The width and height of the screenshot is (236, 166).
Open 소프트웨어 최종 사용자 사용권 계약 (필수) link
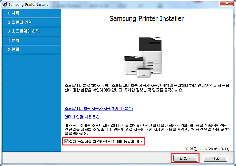point(99,108)
